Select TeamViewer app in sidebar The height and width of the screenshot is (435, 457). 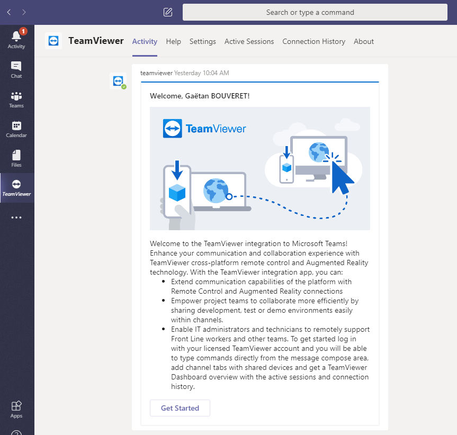click(16, 188)
